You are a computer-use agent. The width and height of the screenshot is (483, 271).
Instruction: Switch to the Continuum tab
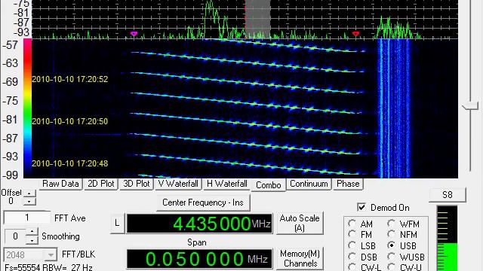309,184
